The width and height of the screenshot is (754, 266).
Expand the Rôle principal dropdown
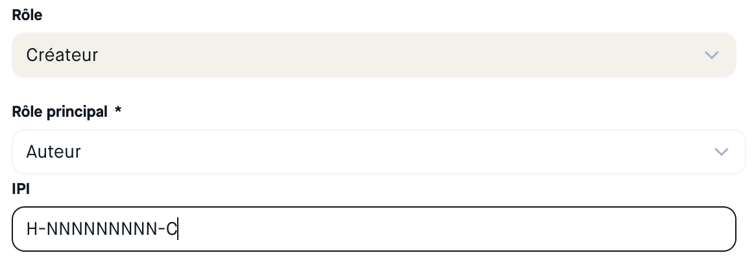click(x=378, y=152)
